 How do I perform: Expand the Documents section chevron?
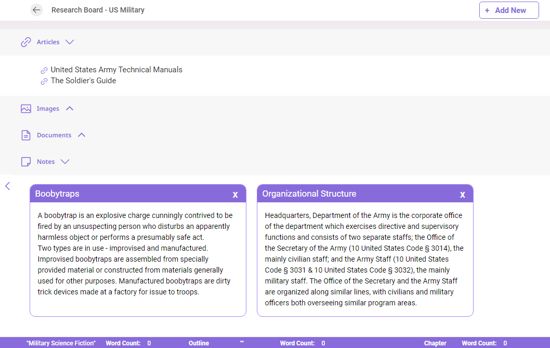[x=82, y=135]
